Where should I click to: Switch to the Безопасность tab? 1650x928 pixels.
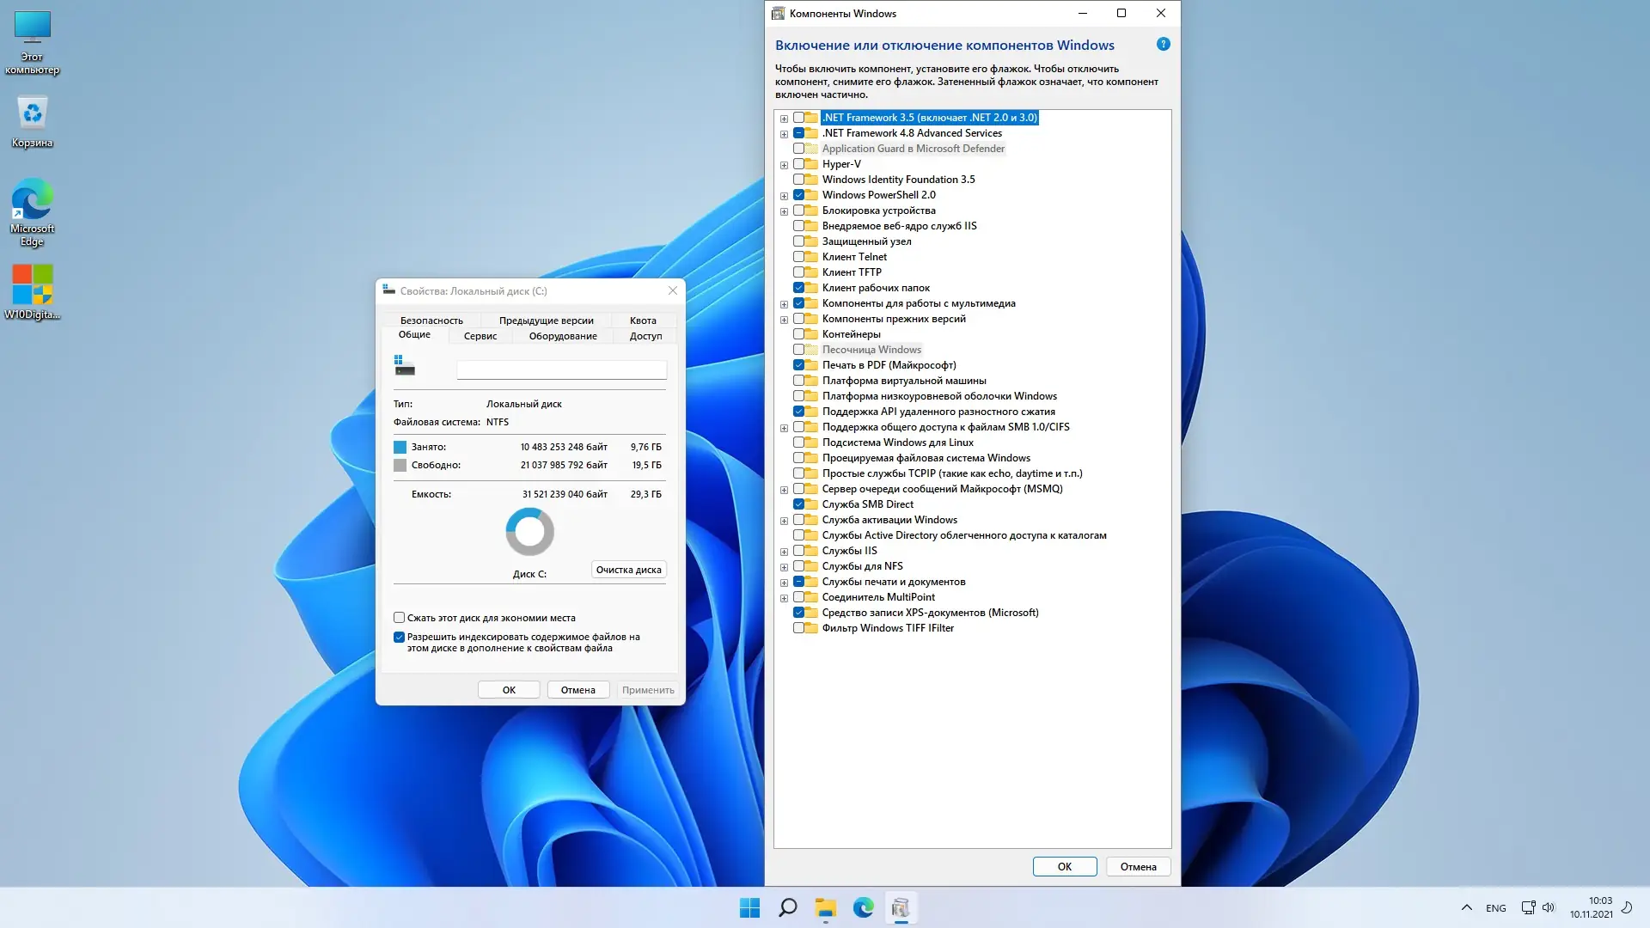(431, 321)
